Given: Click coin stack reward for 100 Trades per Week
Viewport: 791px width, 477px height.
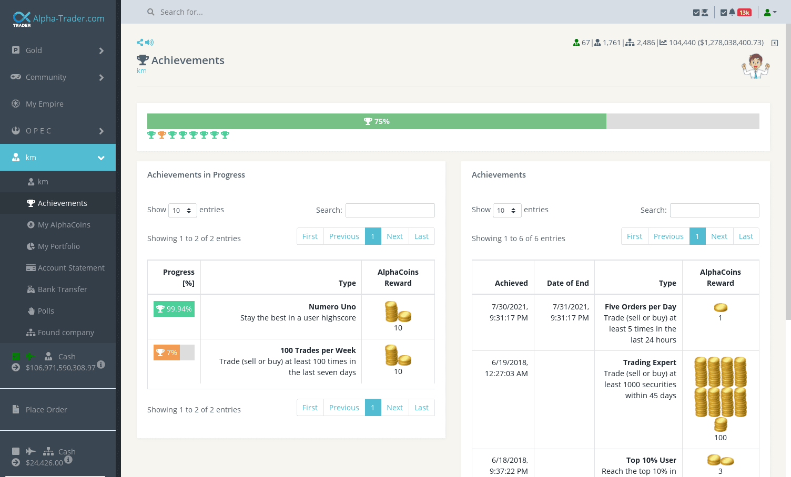Looking at the screenshot, I should coord(398,355).
